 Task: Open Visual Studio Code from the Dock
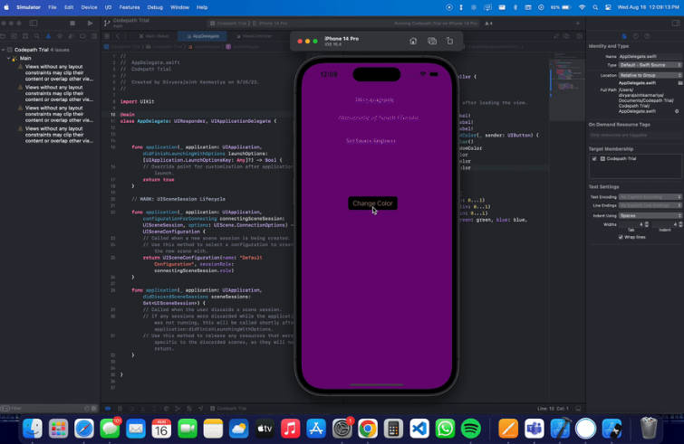419,428
